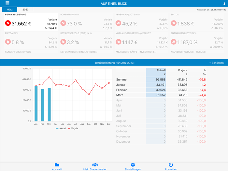Open the Entnahmequote in % tile

tap(197, 40)
